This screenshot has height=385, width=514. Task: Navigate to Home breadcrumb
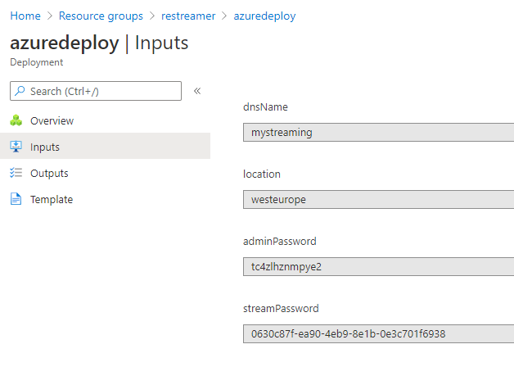[x=25, y=16]
